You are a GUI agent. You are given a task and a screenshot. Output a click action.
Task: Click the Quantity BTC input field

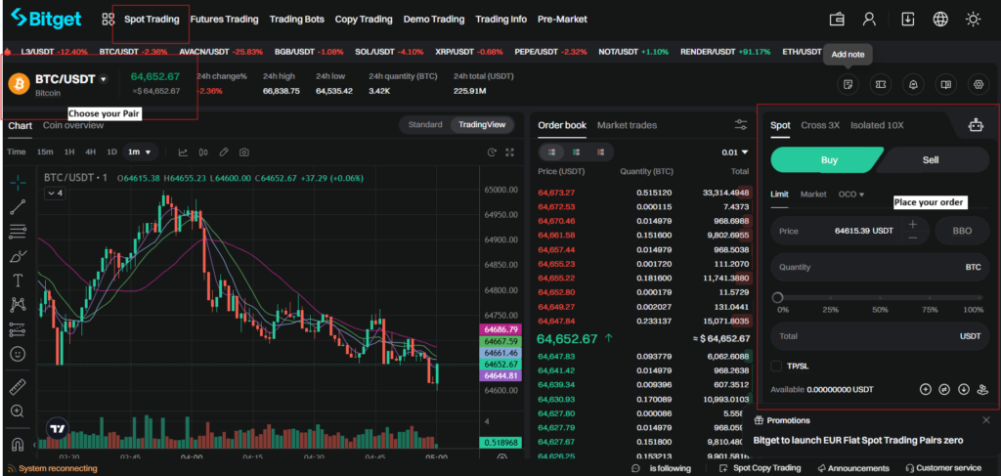[880, 268]
